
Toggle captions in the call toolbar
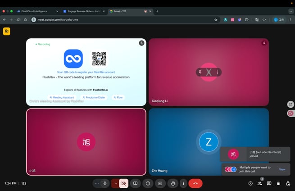coord(160,183)
